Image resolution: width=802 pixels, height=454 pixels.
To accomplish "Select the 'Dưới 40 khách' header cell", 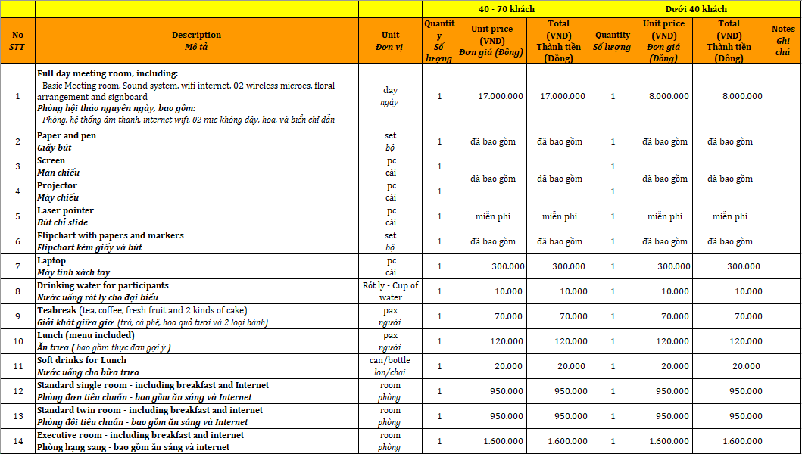I will [x=696, y=9].
